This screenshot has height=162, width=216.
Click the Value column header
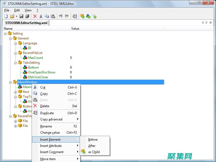[x=75, y=29]
